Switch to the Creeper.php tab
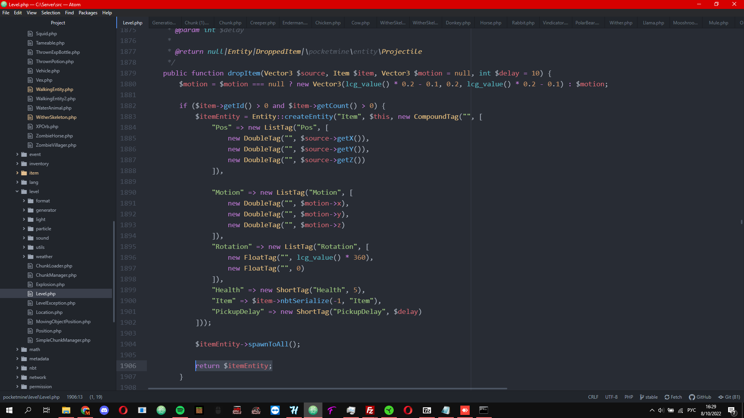744x418 pixels. (263, 23)
